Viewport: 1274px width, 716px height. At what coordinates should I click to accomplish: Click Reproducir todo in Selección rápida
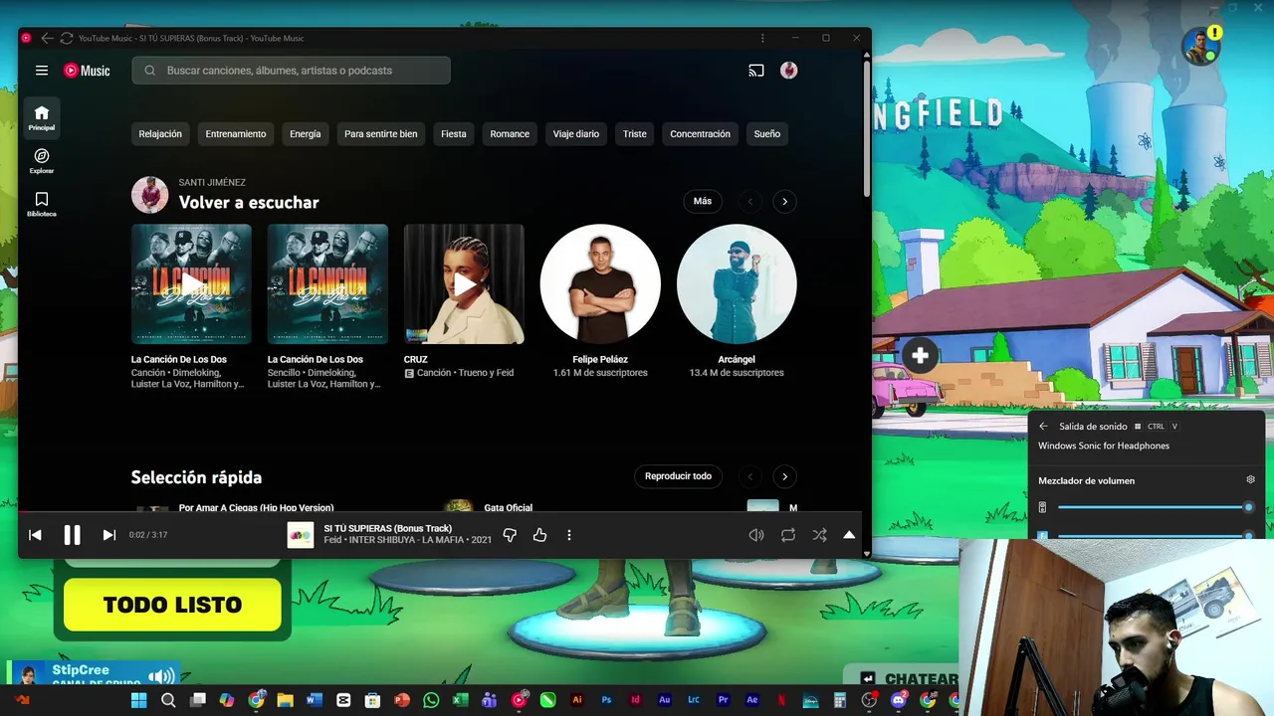pos(678,476)
